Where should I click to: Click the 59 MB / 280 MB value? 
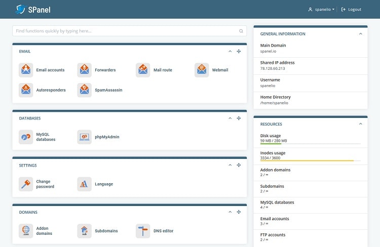point(274,141)
